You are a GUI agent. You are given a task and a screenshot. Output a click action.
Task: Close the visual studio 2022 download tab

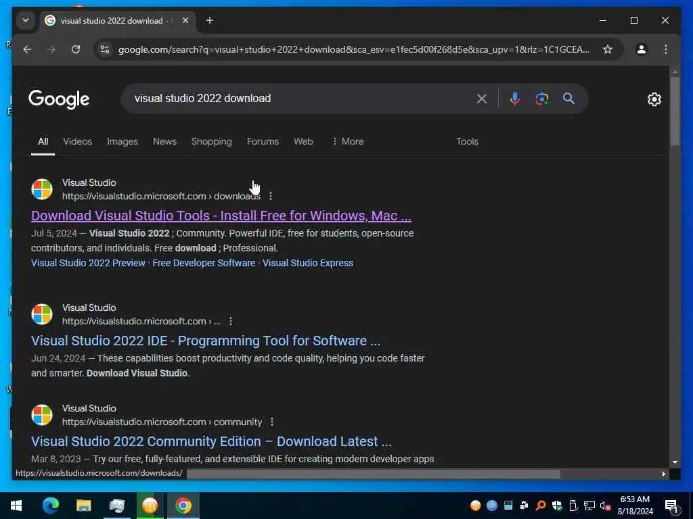[185, 20]
